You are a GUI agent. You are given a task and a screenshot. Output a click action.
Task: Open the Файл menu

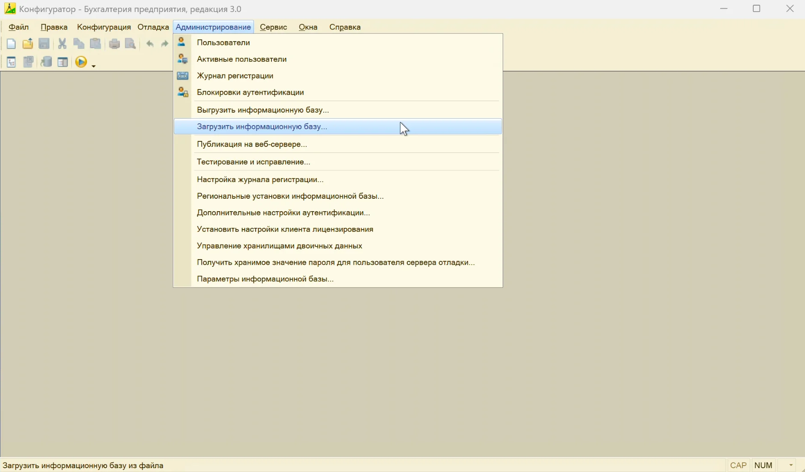click(19, 27)
